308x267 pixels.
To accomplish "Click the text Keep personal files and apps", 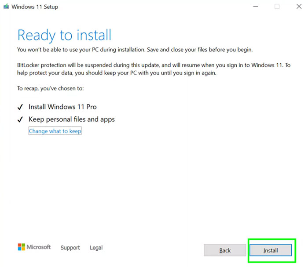I will pos(72,119).
